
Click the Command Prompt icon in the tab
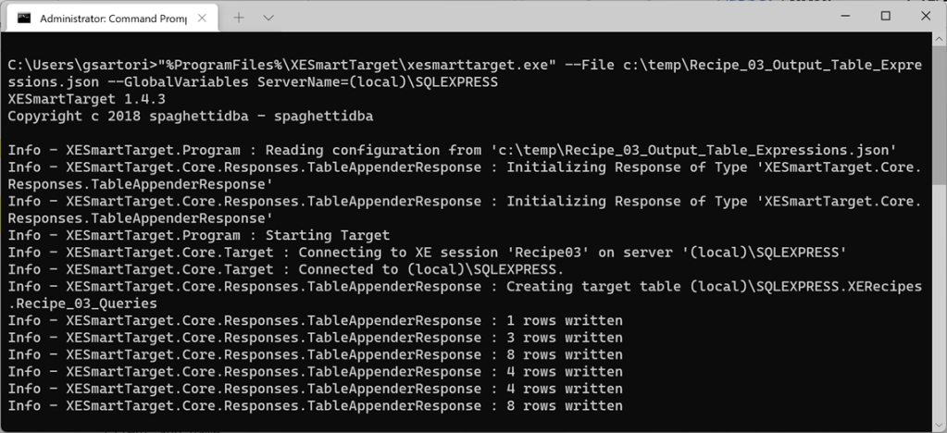coord(25,17)
